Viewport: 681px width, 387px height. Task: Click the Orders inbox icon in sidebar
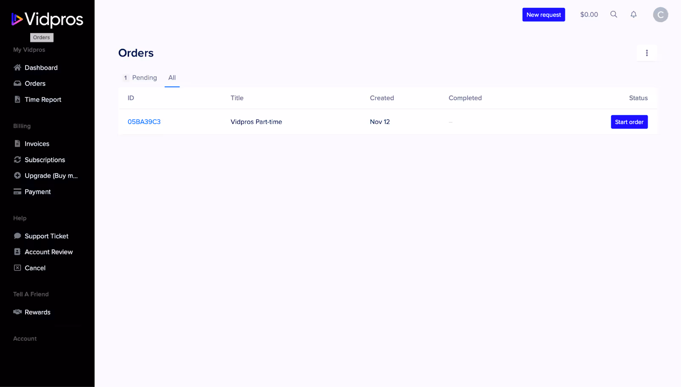pos(17,83)
